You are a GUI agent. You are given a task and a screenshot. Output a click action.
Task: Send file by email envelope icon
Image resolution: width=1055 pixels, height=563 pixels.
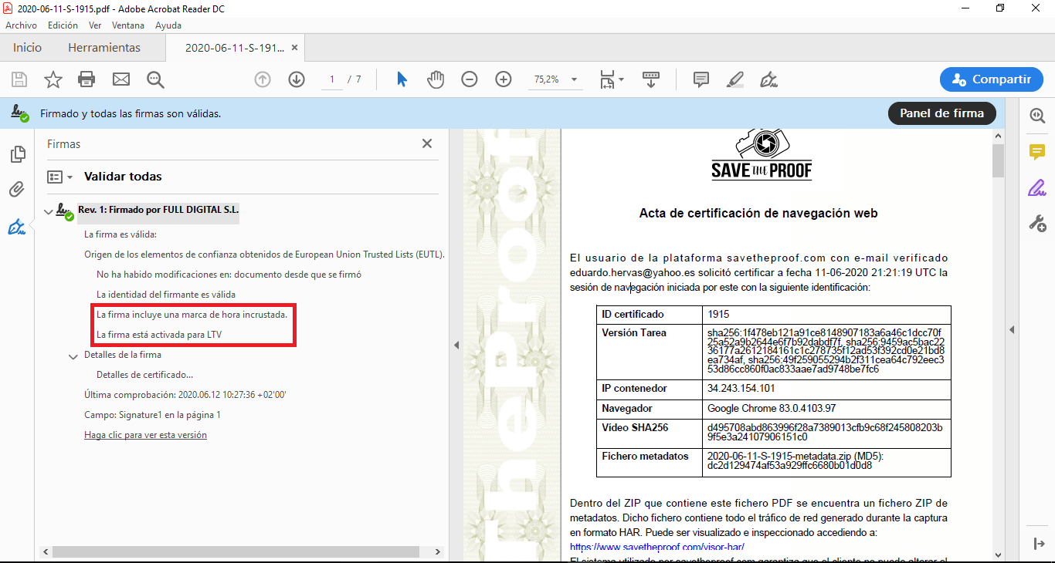pos(121,79)
